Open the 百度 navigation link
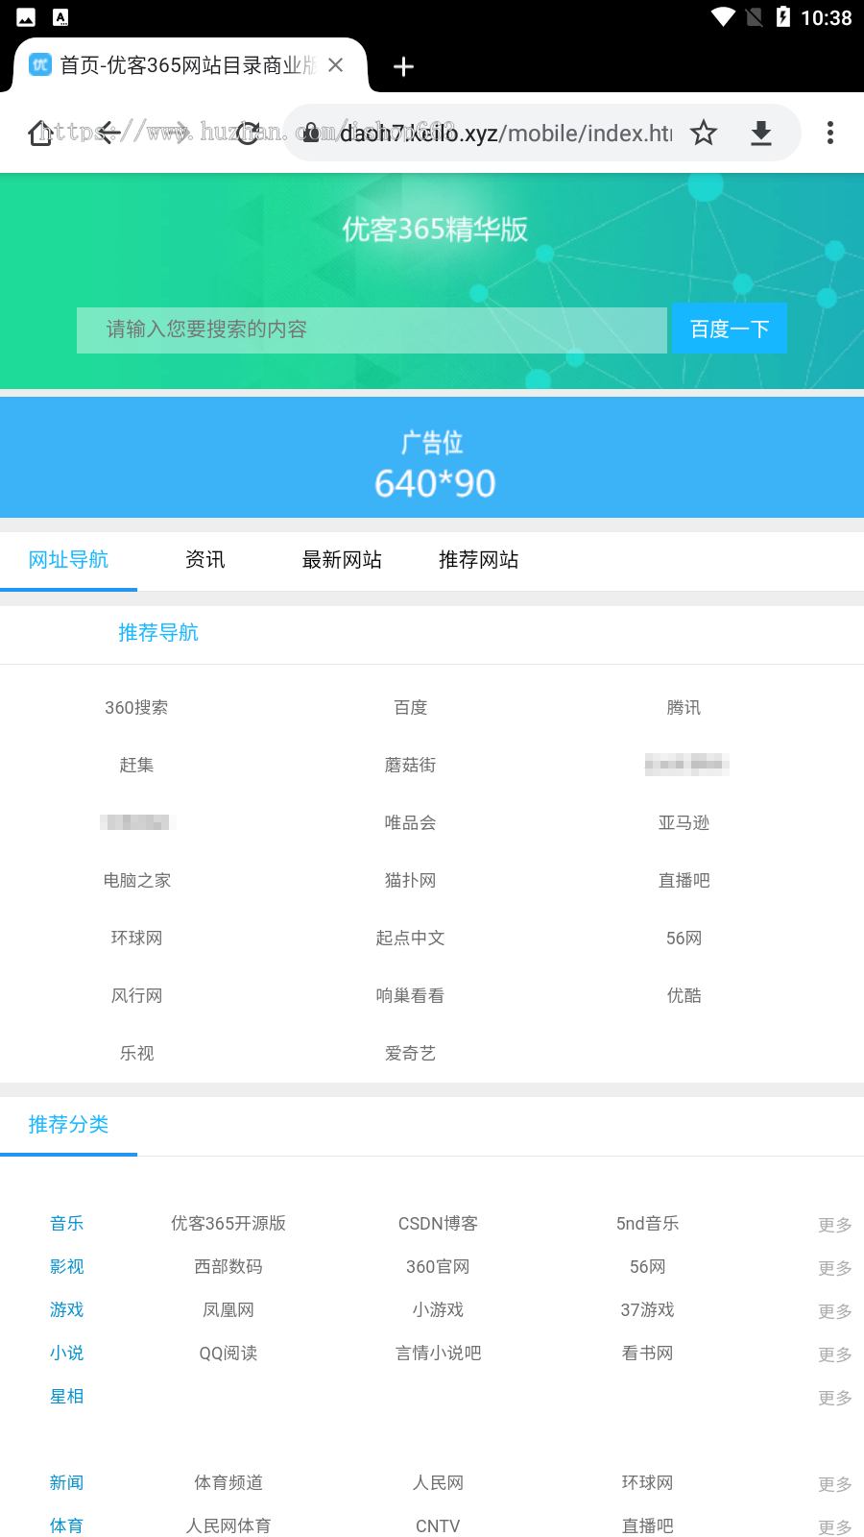Image resolution: width=864 pixels, height=1537 pixels. (411, 708)
